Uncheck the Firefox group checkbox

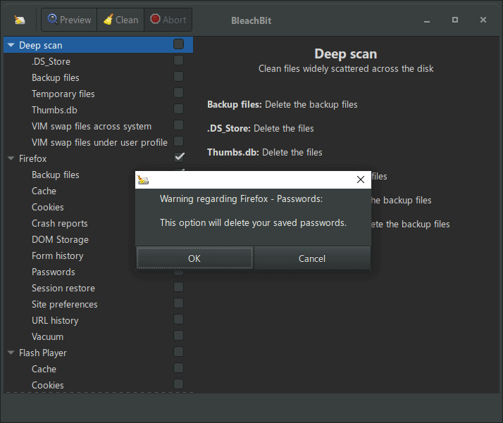pyautogui.click(x=180, y=157)
